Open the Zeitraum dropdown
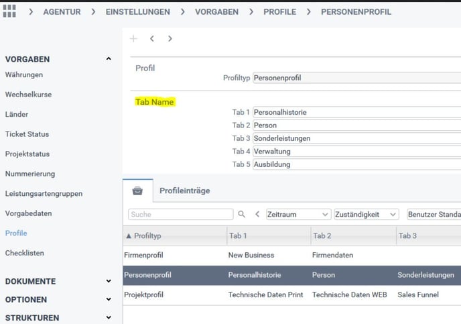Image resolution: width=461 pixels, height=324 pixels. 298,215
